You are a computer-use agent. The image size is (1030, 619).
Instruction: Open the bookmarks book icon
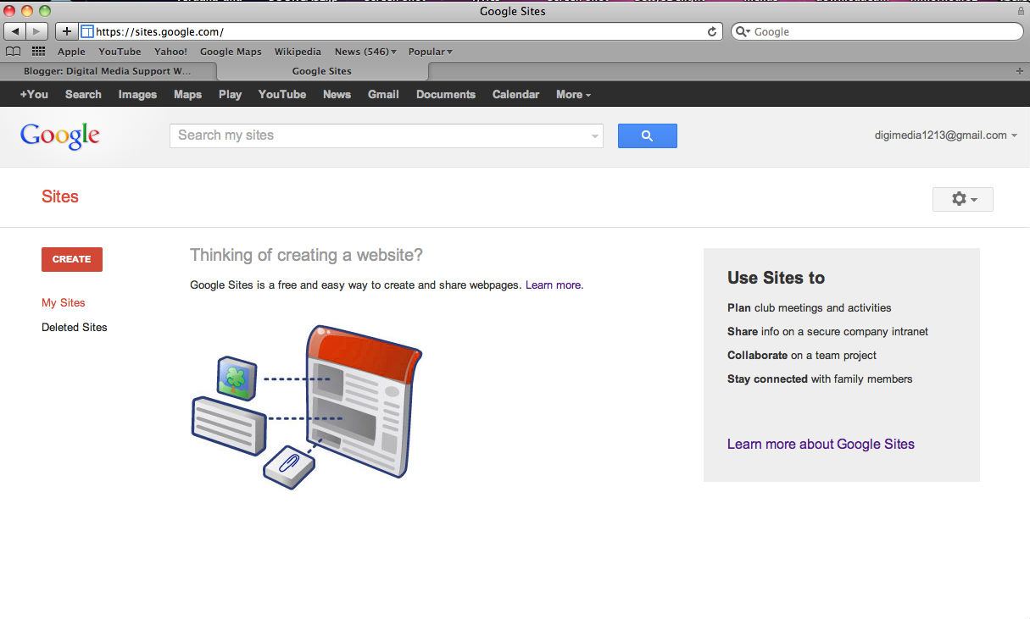(13, 52)
